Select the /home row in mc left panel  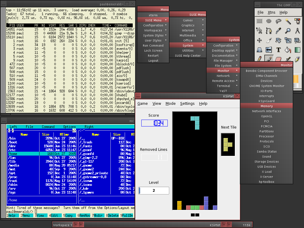point(42,154)
